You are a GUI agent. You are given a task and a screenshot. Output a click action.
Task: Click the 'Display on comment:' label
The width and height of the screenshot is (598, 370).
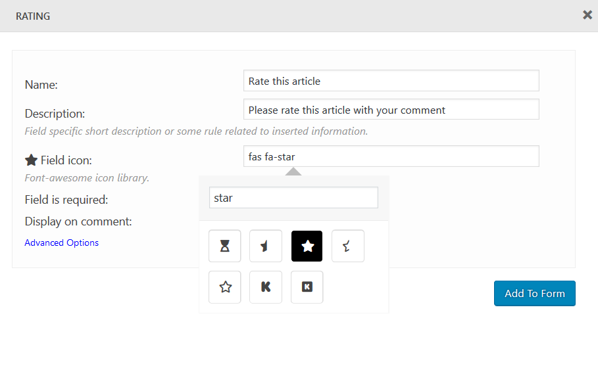click(x=78, y=221)
